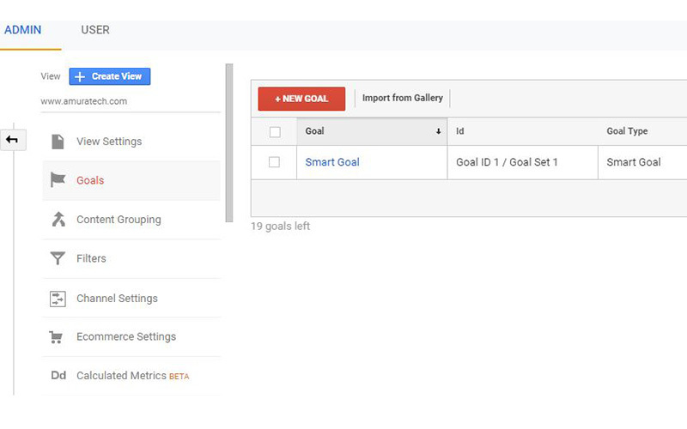Image resolution: width=687 pixels, height=429 pixels.
Task: Switch to the USER tab
Action: coord(95,30)
